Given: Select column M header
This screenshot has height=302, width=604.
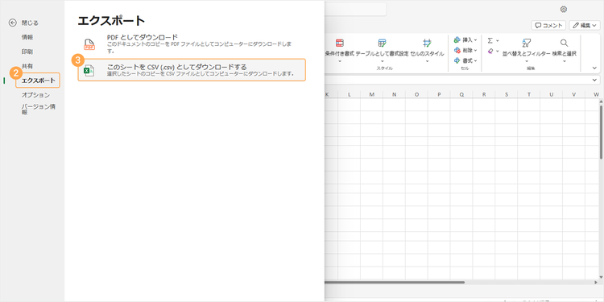Looking at the screenshot, I should [371, 94].
